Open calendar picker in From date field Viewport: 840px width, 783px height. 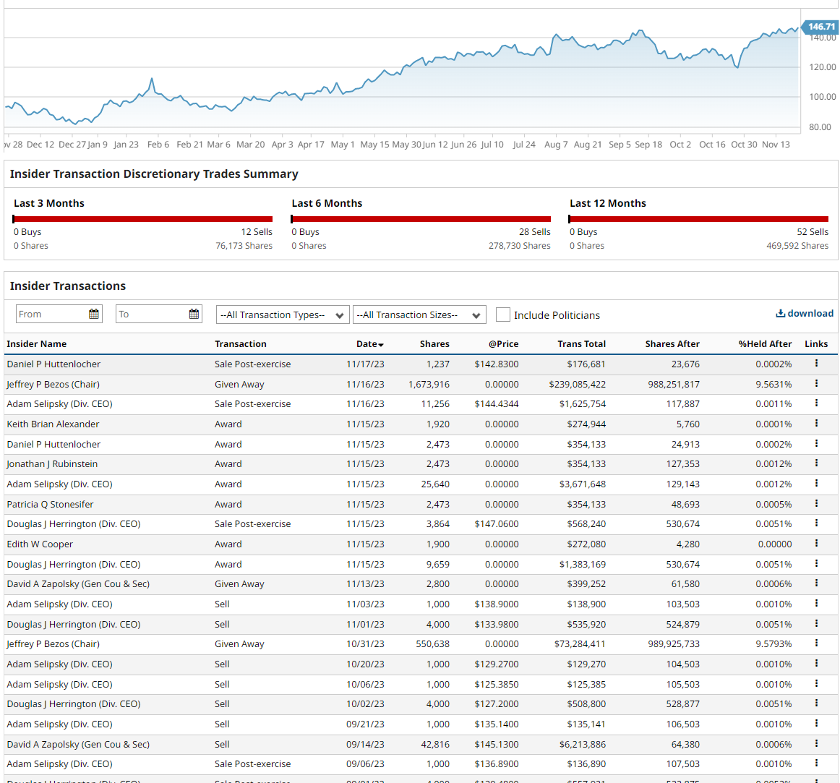tap(94, 314)
